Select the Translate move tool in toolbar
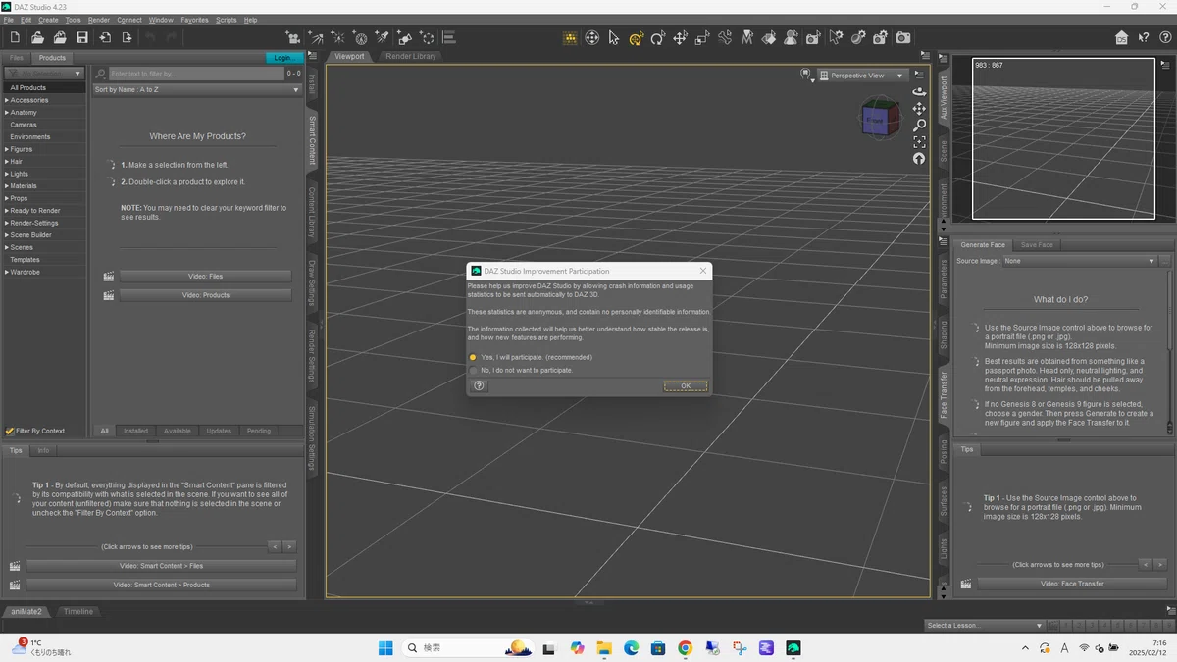 (x=680, y=37)
